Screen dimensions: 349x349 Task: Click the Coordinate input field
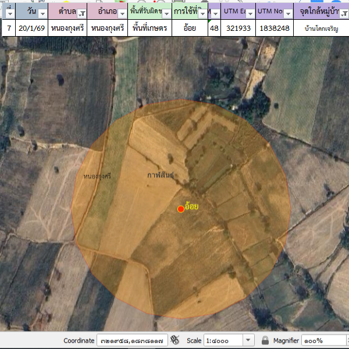[132, 340]
